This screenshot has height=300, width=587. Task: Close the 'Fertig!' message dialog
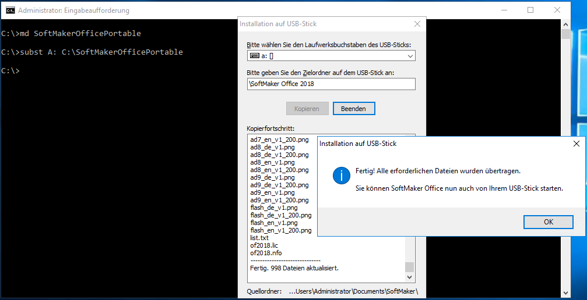pyautogui.click(x=576, y=143)
